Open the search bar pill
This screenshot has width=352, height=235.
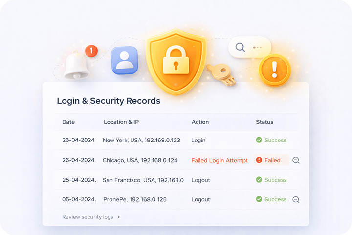[x=249, y=47]
